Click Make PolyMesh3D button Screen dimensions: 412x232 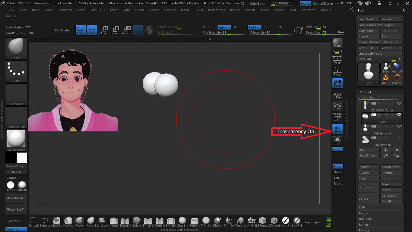click(386, 42)
